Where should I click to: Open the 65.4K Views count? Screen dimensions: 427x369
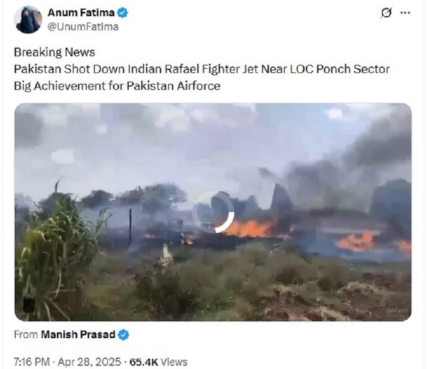coord(158,362)
